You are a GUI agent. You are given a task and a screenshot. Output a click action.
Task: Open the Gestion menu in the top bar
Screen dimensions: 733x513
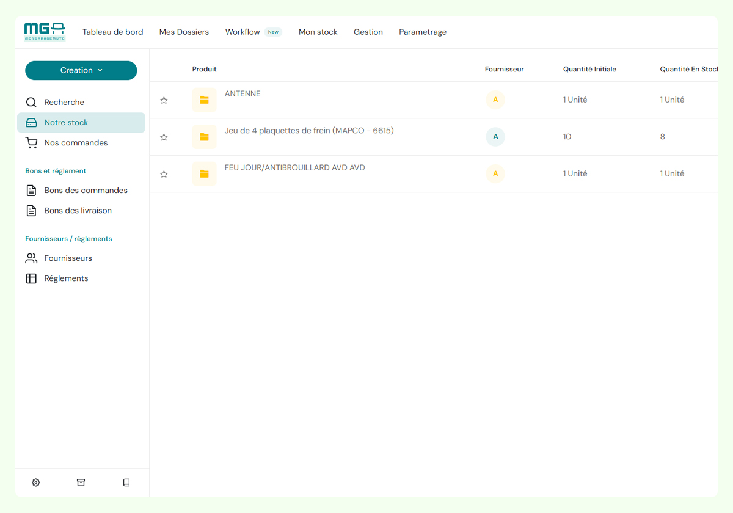click(368, 32)
